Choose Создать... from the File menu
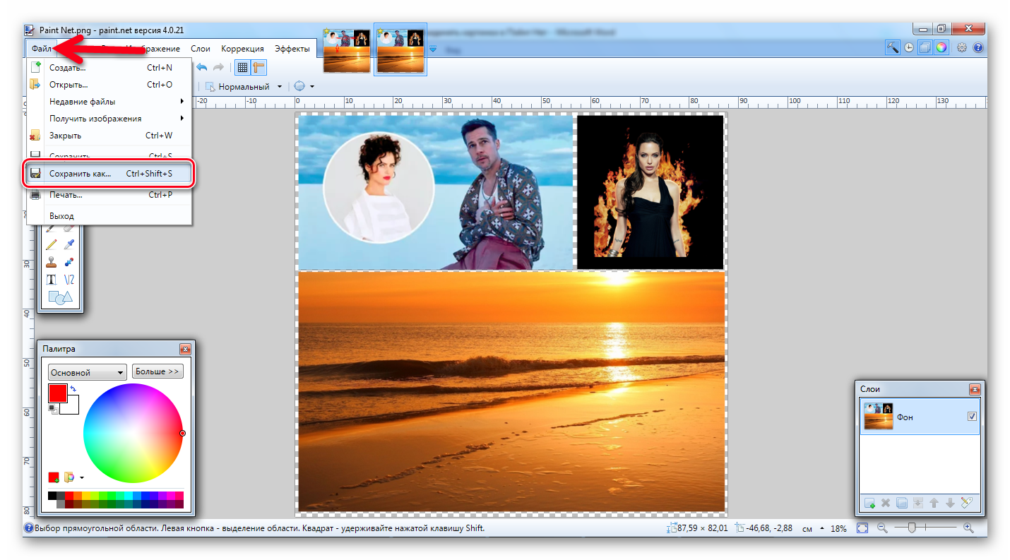The height and width of the screenshot is (560, 1010). pyautogui.click(x=109, y=68)
